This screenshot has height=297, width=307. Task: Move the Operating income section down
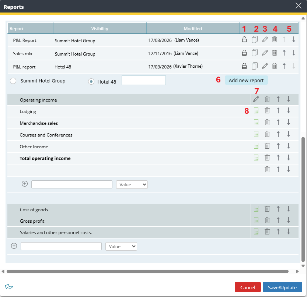pyautogui.click(x=289, y=99)
